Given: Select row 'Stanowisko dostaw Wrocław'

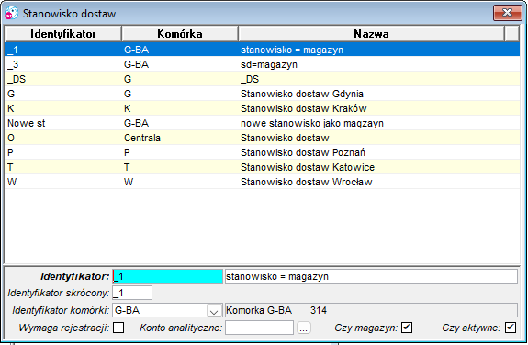Looking at the screenshot, I should coord(263,182).
